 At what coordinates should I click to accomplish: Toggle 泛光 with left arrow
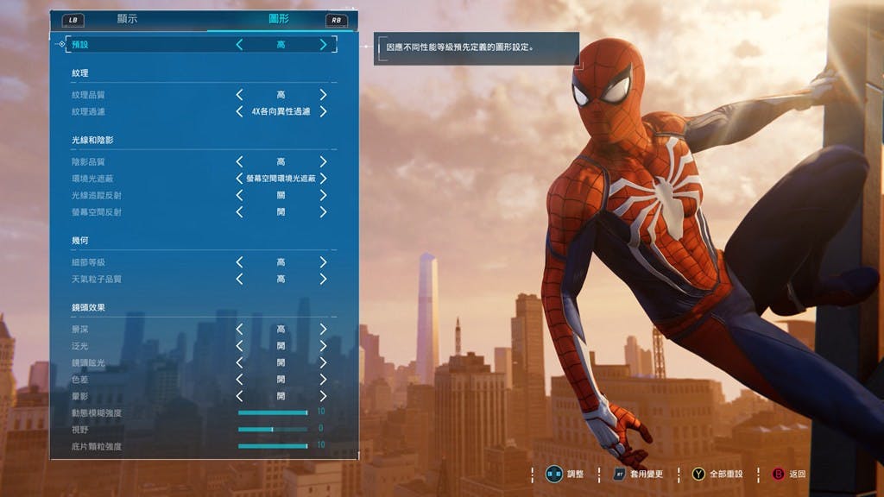(x=240, y=346)
